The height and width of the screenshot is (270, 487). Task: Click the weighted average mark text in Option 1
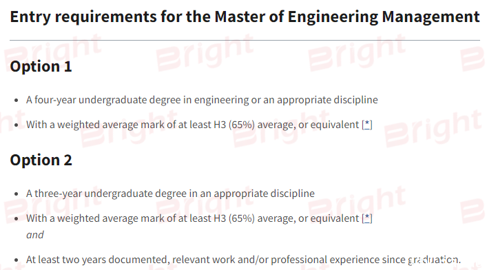pos(193,125)
